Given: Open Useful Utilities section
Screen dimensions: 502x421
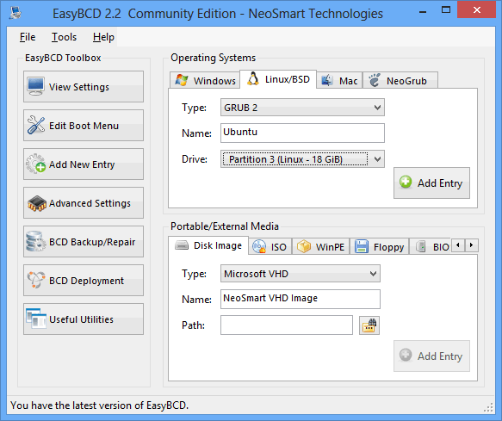Looking at the screenshot, I should (x=84, y=319).
